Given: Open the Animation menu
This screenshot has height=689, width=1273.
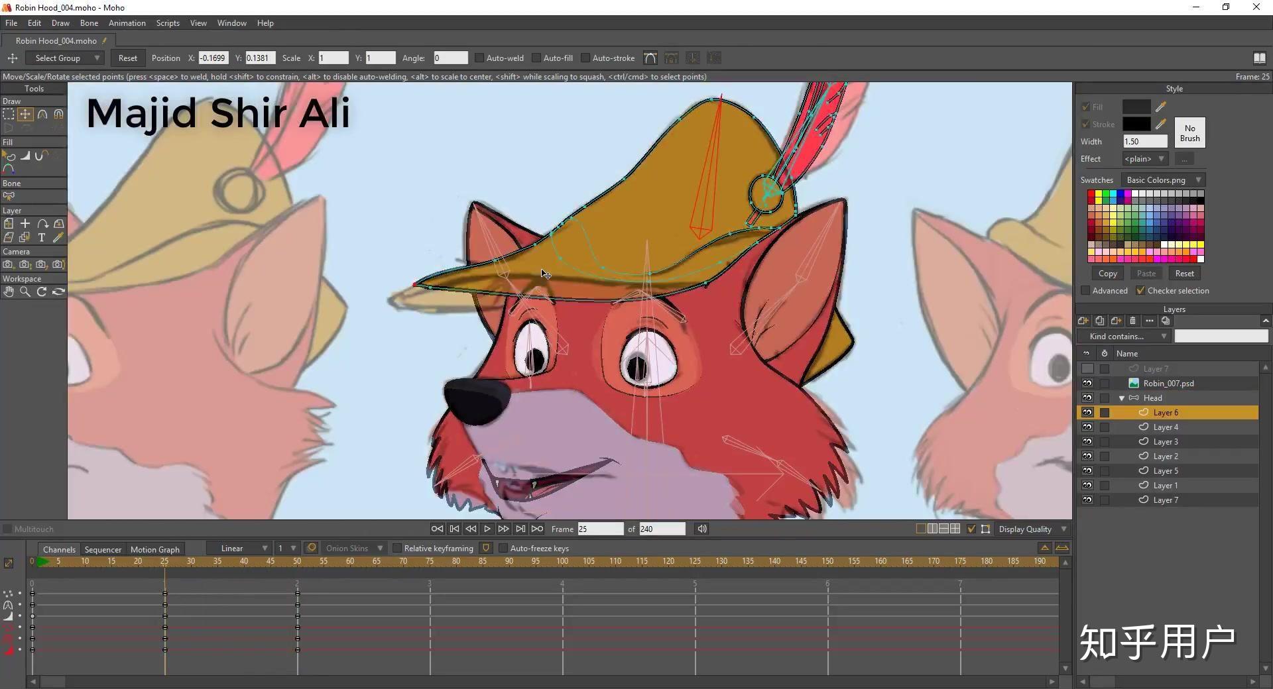Looking at the screenshot, I should tap(127, 23).
